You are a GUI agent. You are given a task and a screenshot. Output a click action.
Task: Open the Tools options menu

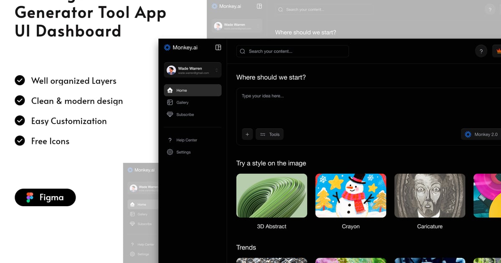(270, 134)
